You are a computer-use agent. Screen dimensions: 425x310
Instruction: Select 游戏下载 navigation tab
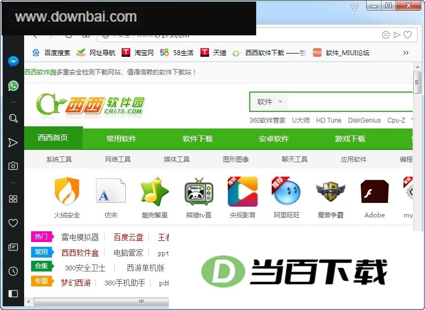[350, 139]
